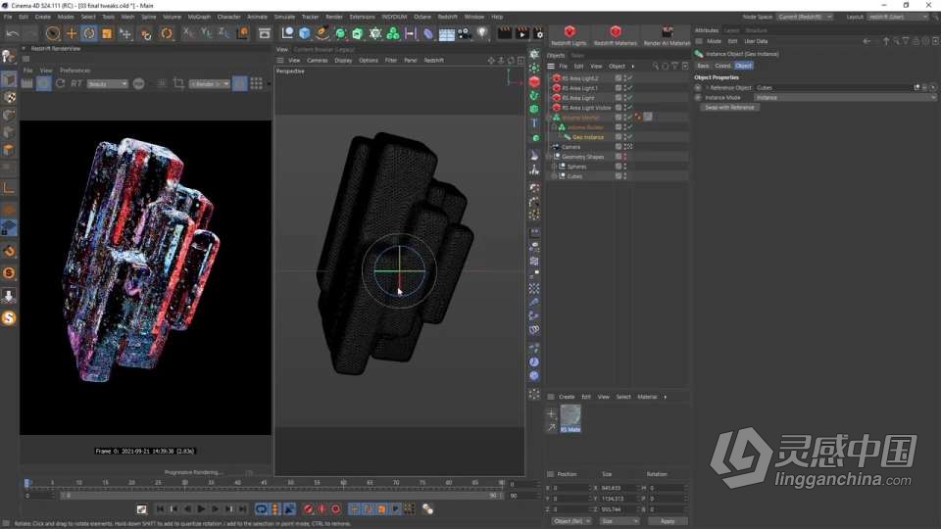Image resolution: width=941 pixels, height=529 pixels.
Task: Open Instance Mode dropdown
Action: 844,97
